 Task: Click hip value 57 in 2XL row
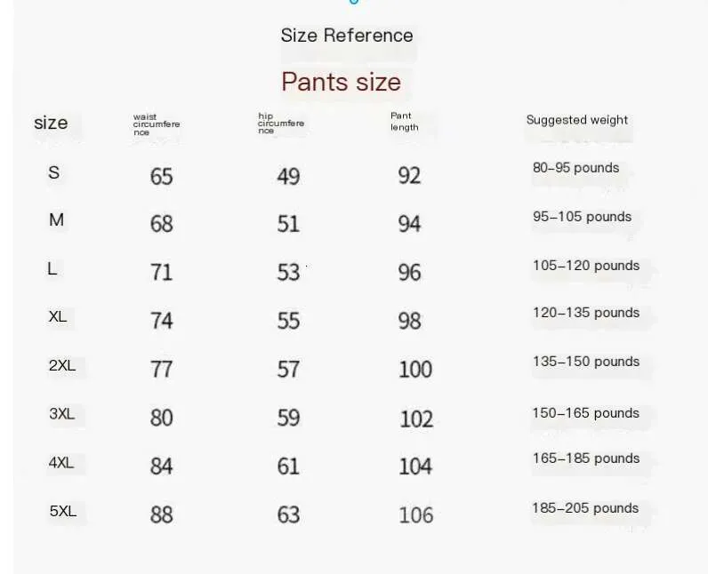point(288,369)
